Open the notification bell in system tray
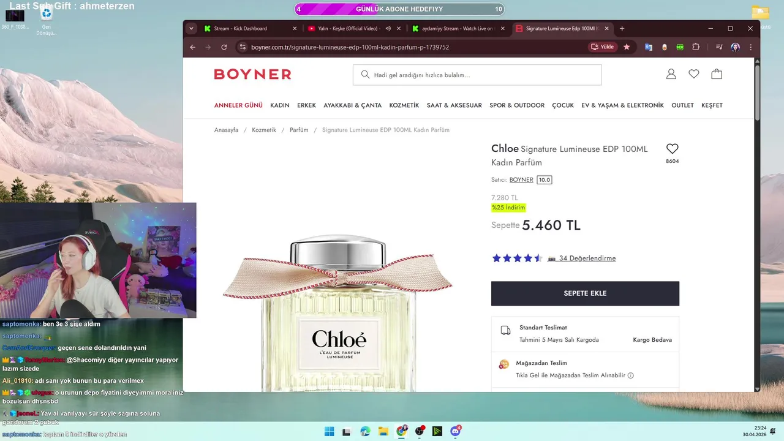 coord(773,431)
